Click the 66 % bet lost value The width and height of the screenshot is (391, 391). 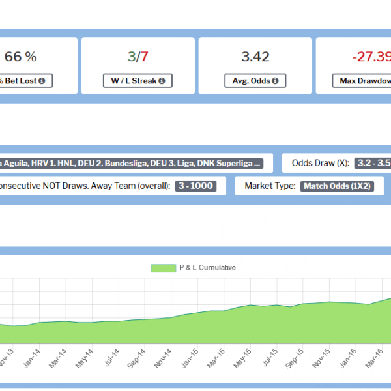tap(21, 57)
